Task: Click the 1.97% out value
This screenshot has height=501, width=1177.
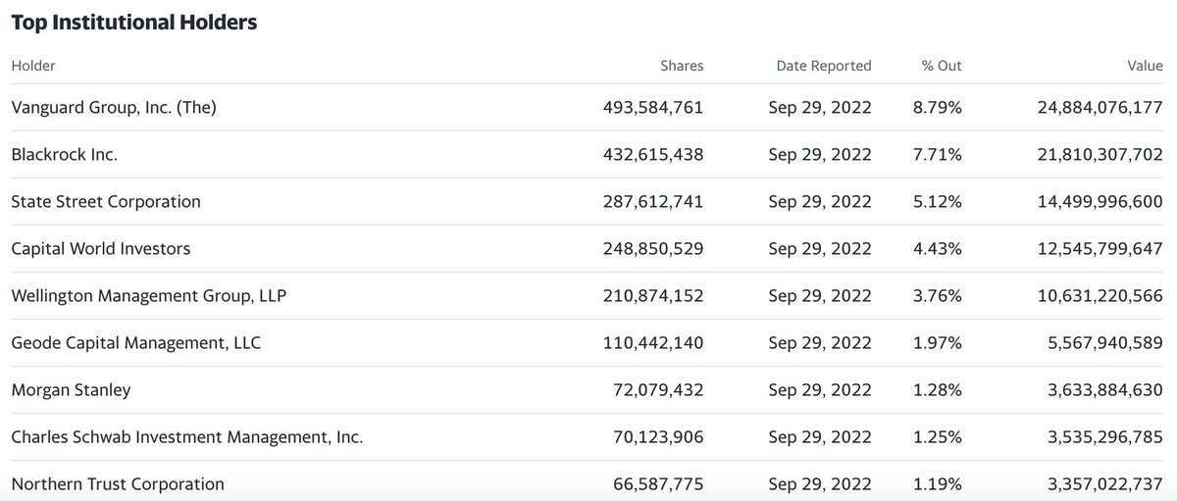Action: [x=937, y=343]
